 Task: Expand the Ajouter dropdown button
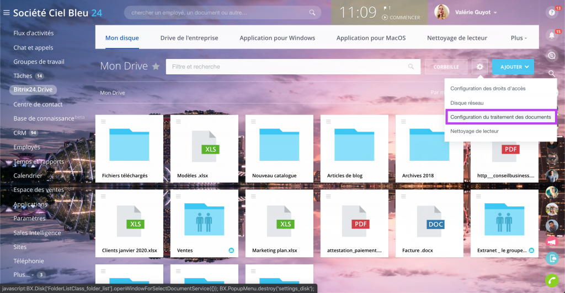pos(513,67)
